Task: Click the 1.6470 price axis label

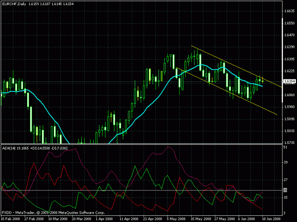Action: (x=290, y=35)
